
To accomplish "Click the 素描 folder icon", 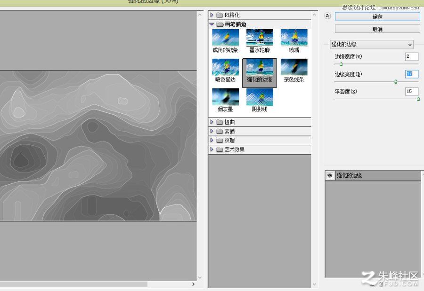I will coord(220,131).
